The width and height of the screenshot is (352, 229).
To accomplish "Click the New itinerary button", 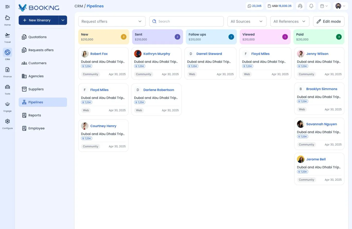I will [x=39, y=20].
